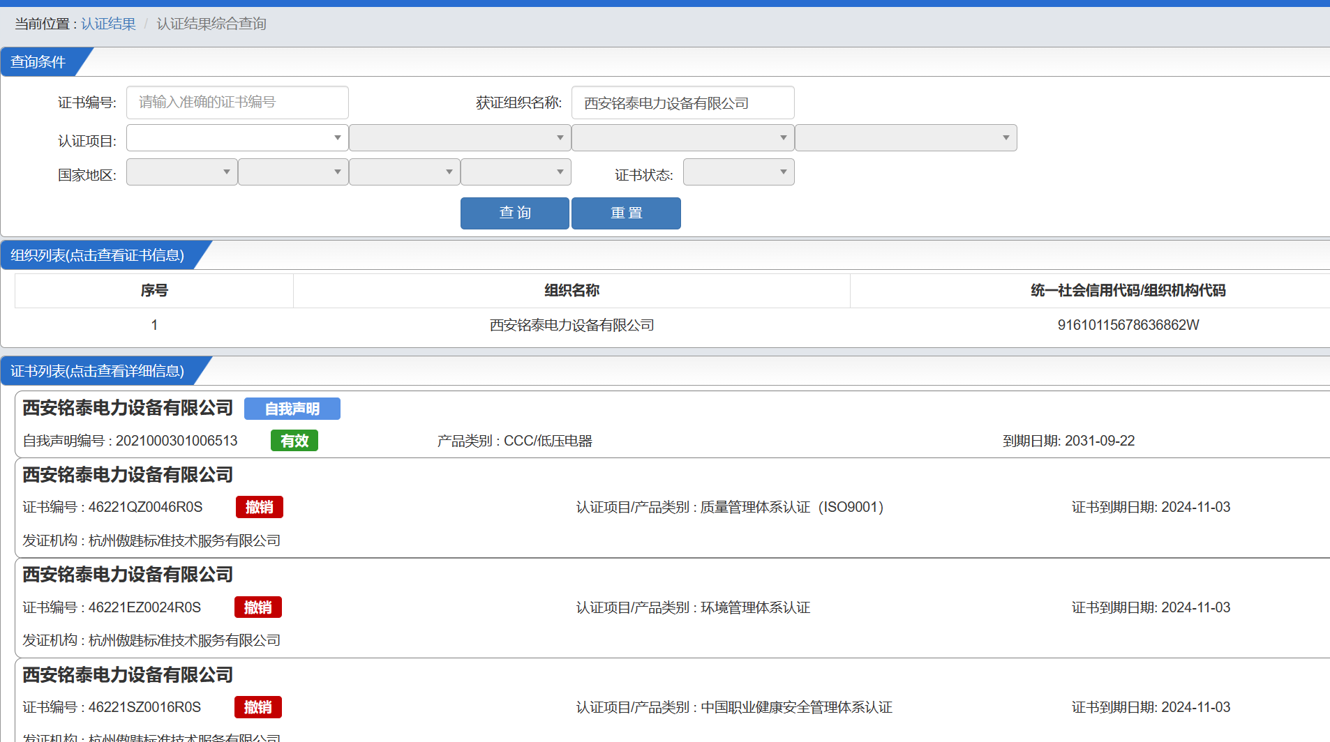1330x742 pixels.
Task: Click credit code 91610115678636862W
Action: coord(1128,325)
